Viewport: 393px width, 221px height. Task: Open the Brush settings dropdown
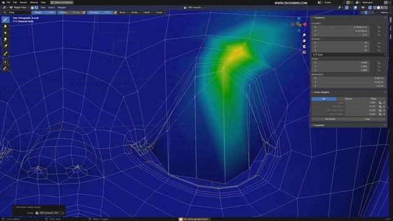tap(123, 12)
